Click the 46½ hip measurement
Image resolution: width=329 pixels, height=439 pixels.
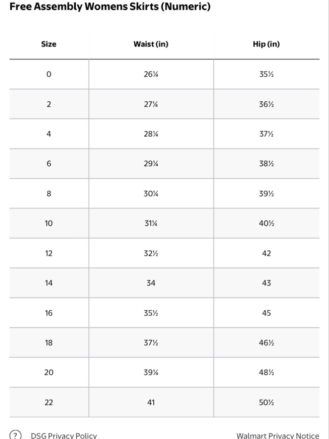click(266, 343)
